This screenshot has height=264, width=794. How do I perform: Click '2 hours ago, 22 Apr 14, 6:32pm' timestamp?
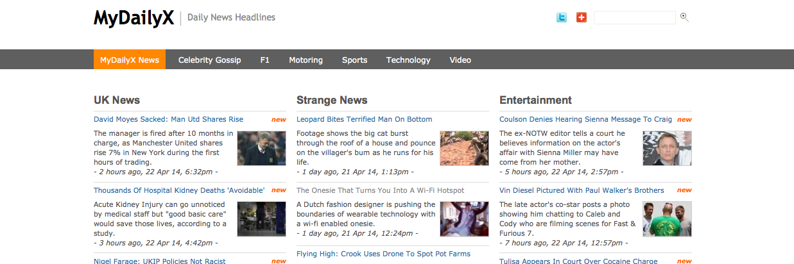point(155,172)
